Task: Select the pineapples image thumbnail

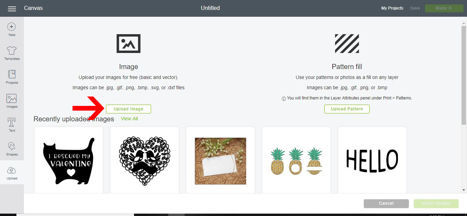Action: click(296, 160)
